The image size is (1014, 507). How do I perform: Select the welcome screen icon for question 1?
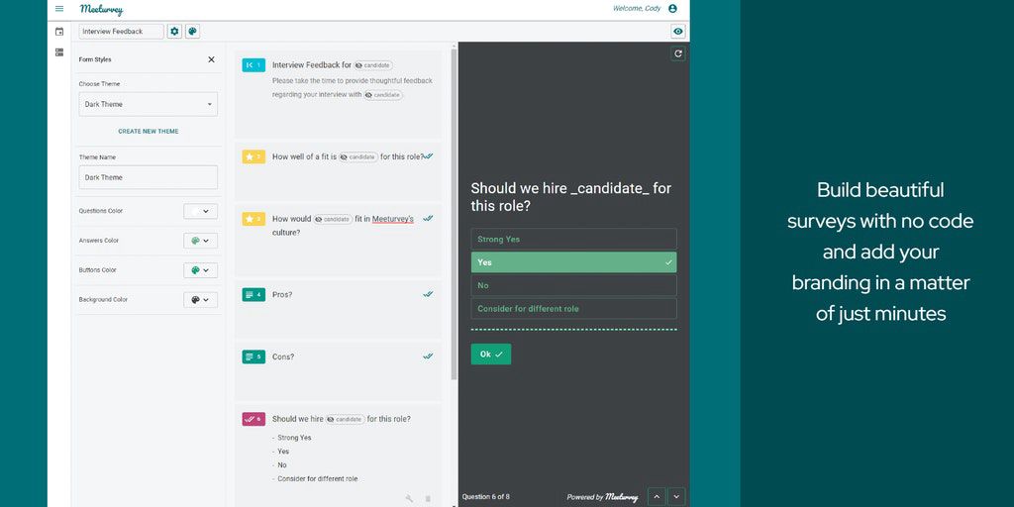pos(253,64)
